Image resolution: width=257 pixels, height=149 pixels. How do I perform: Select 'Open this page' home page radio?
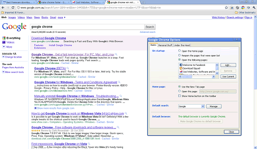180,91
